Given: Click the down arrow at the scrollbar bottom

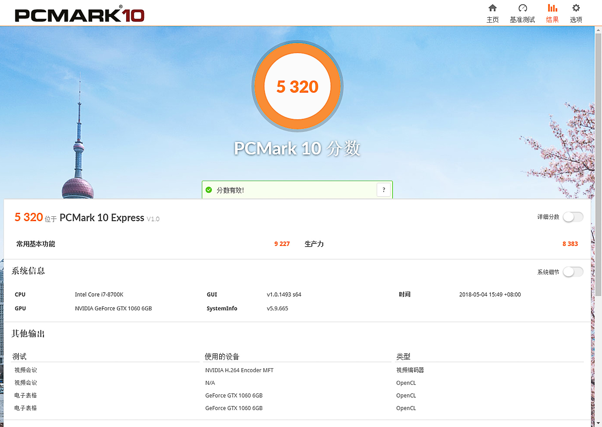Looking at the screenshot, I should 598,423.
